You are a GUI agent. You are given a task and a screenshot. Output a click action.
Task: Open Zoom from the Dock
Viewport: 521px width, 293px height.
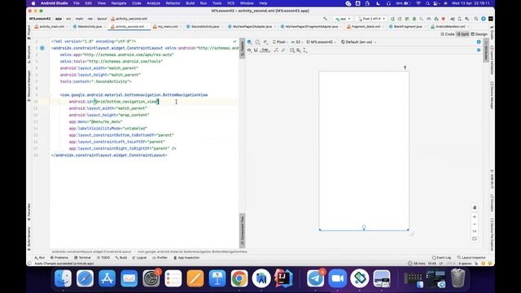click(x=337, y=278)
